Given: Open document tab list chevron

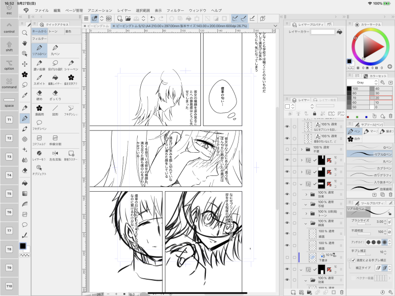Looking at the screenshot, I should [276, 26].
